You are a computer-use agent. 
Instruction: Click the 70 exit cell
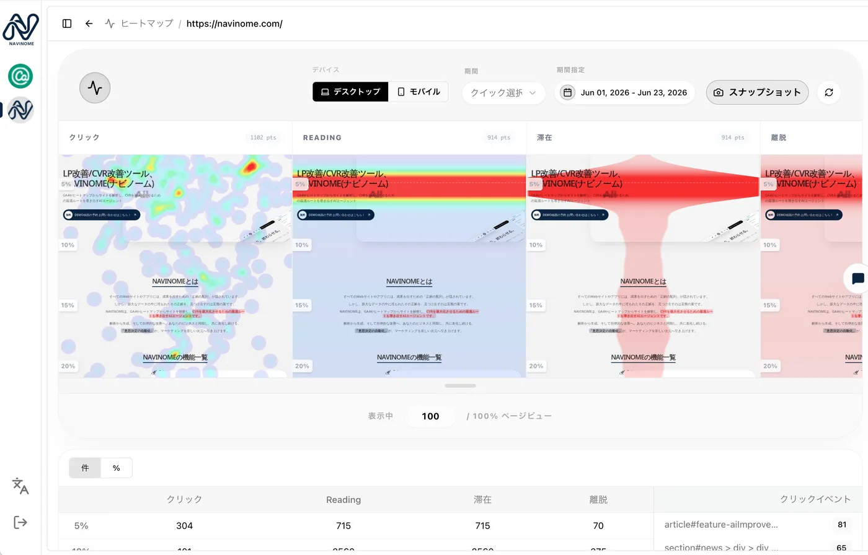tap(598, 525)
